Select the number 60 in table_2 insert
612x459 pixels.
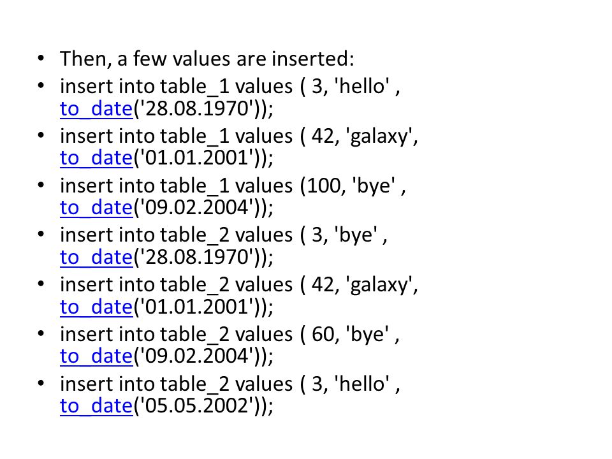click(323, 334)
